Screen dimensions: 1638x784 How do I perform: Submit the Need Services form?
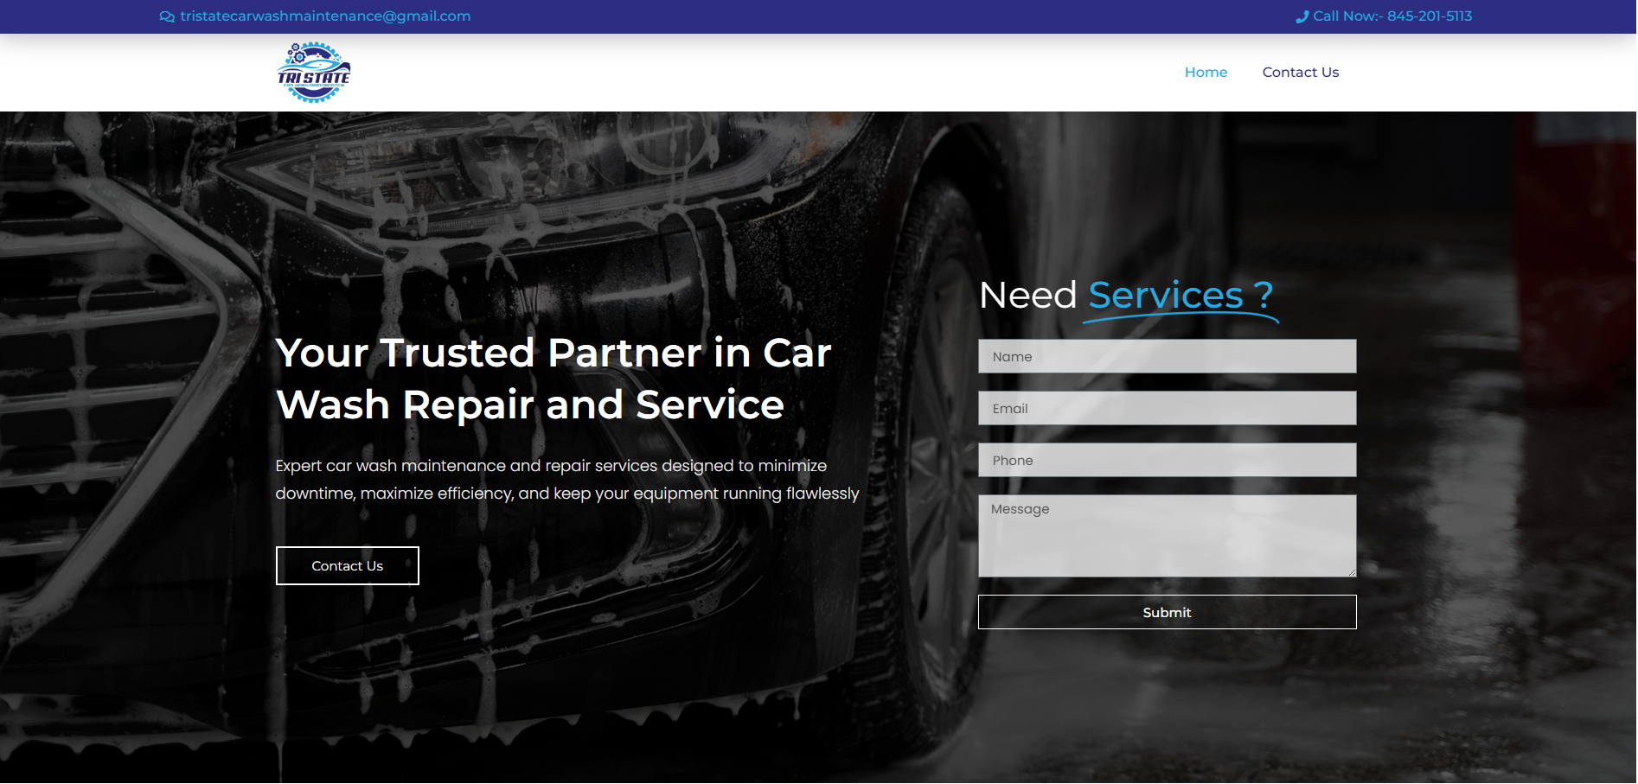(x=1167, y=612)
